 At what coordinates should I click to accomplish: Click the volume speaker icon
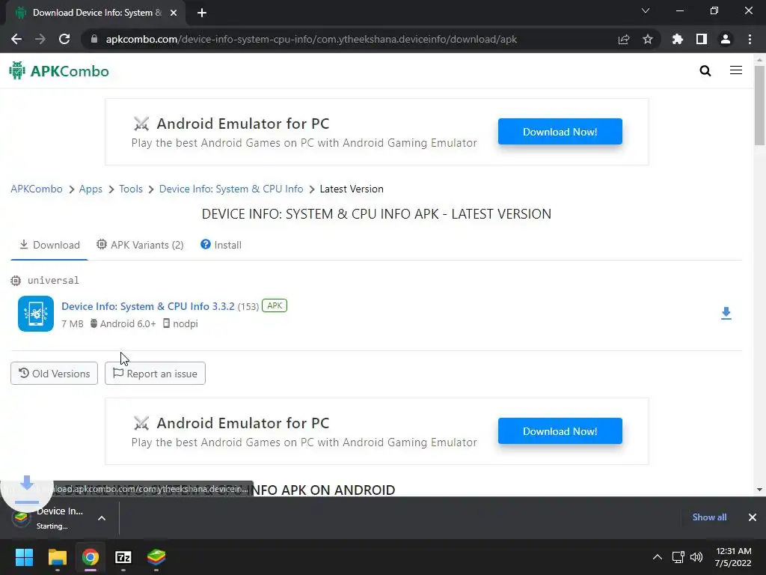tap(696, 557)
